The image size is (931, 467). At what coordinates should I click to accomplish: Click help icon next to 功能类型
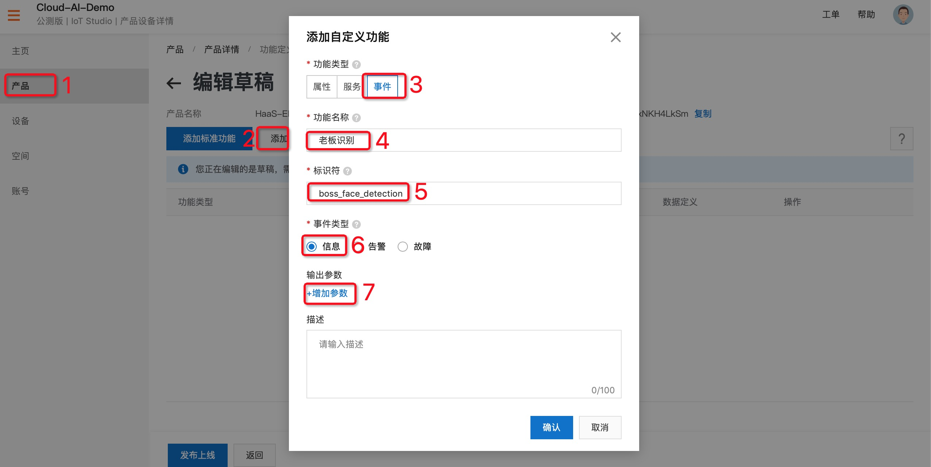(x=356, y=65)
